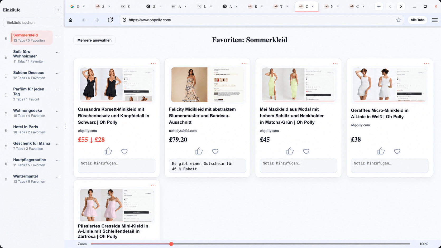The image size is (441, 248).
Task: Open more options for Wohnungsdeko
Action: 58,111
